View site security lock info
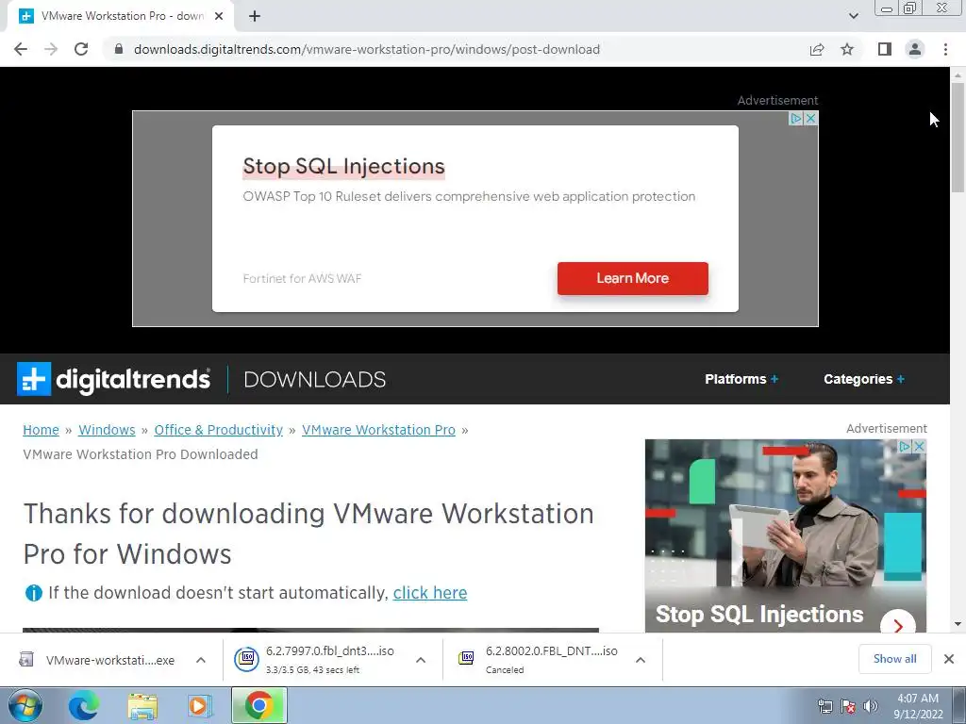The image size is (966, 724). [x=118, y=49]
